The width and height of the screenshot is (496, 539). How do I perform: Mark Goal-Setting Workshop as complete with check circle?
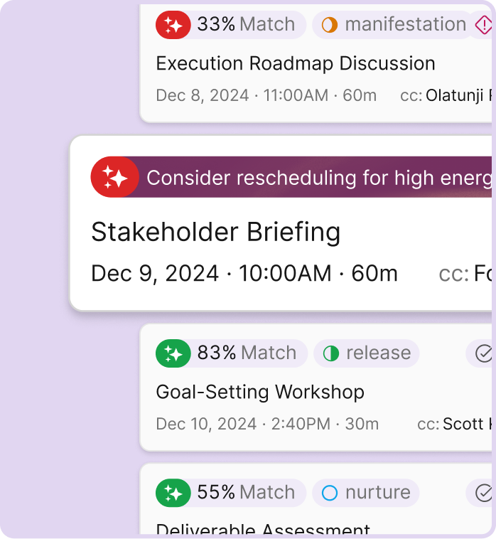[x=484, y=353]
